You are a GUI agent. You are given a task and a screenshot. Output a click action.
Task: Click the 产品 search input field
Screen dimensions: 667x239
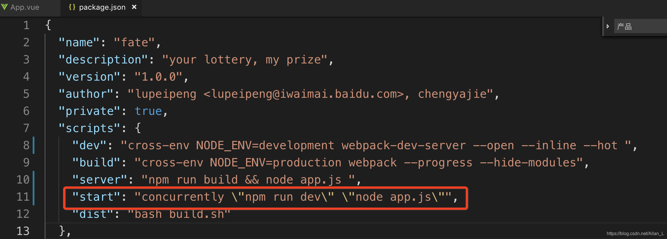(640, 26)
